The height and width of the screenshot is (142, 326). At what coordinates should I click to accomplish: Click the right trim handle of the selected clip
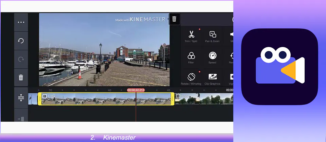point(173,99)
